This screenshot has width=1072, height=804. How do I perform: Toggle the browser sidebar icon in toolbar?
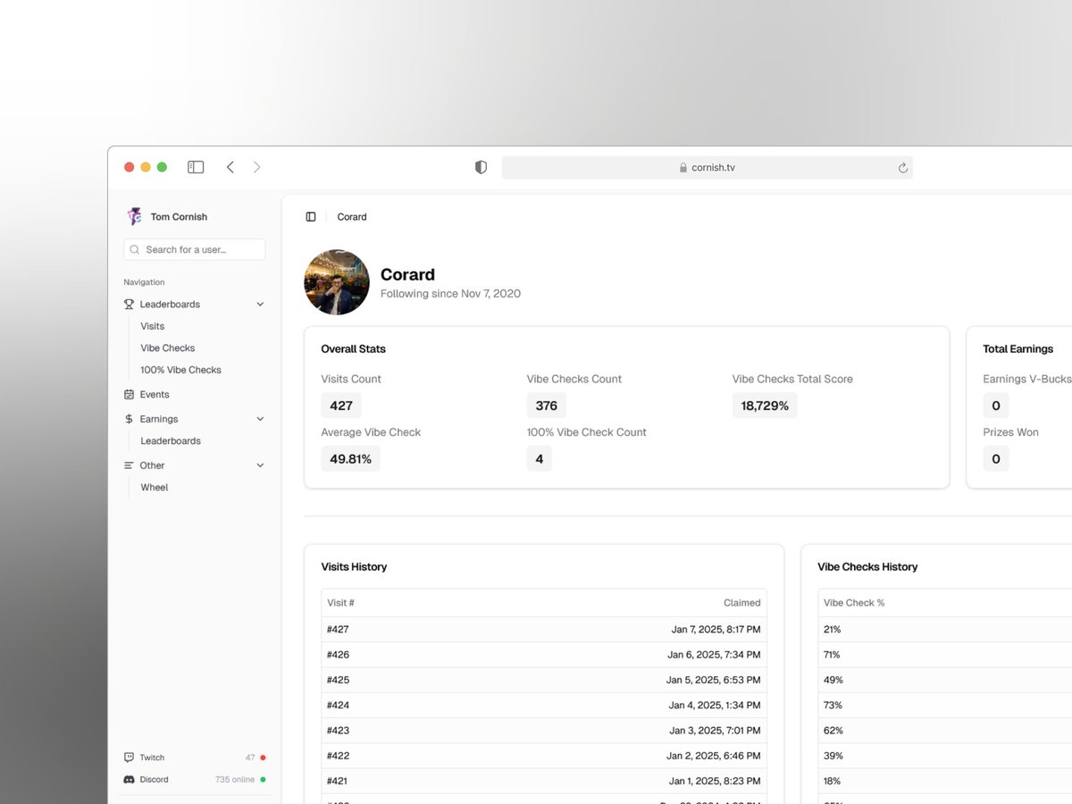195,166
